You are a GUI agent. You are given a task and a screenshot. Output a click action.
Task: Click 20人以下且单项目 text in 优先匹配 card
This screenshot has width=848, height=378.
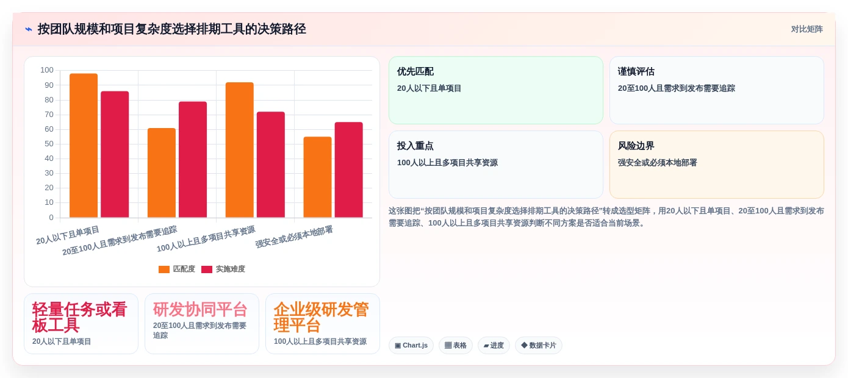(x=429, y=88)
